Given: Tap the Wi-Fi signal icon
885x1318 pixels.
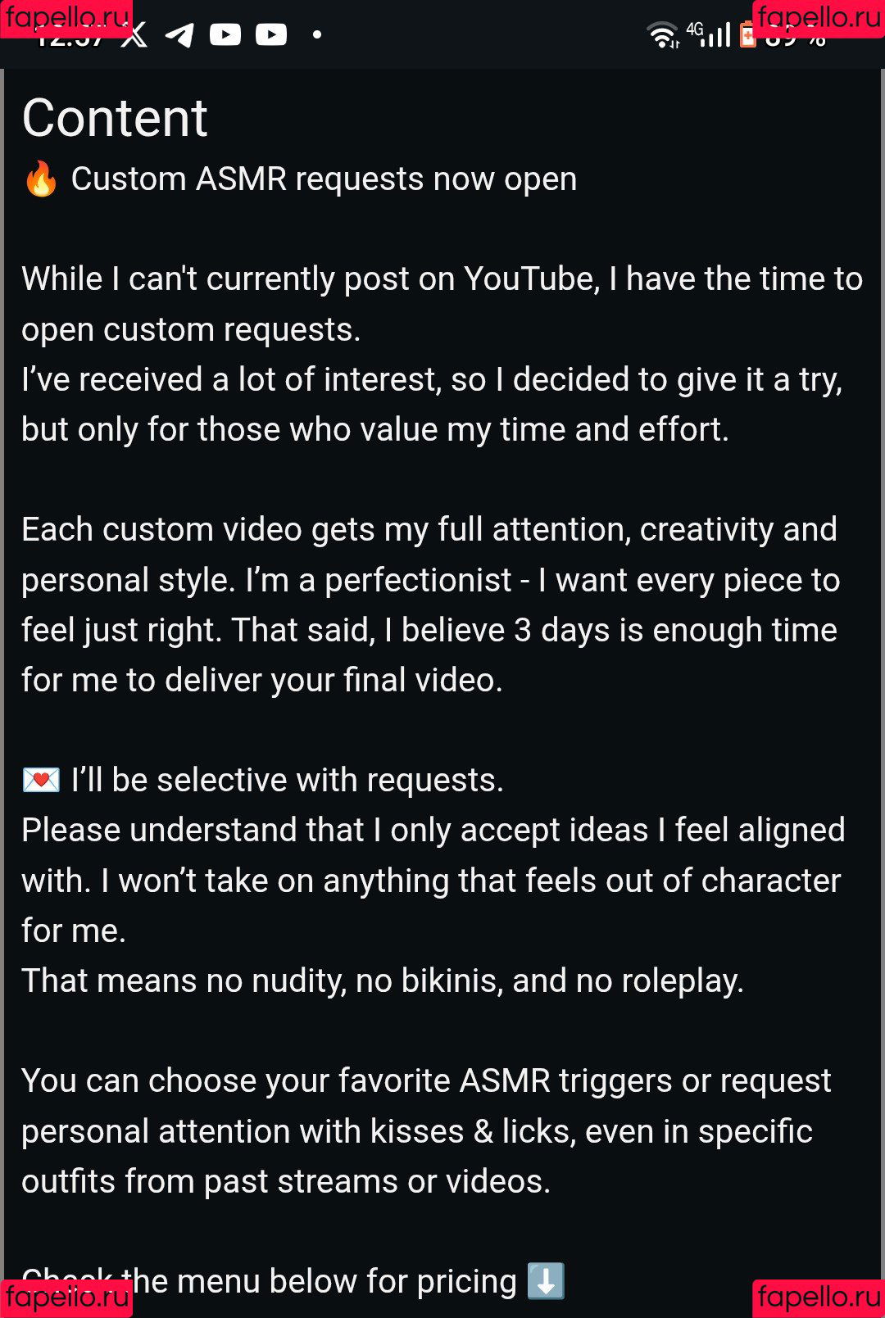Looking at the screenshot, I should pyautogui.click(x=663, y=35).
